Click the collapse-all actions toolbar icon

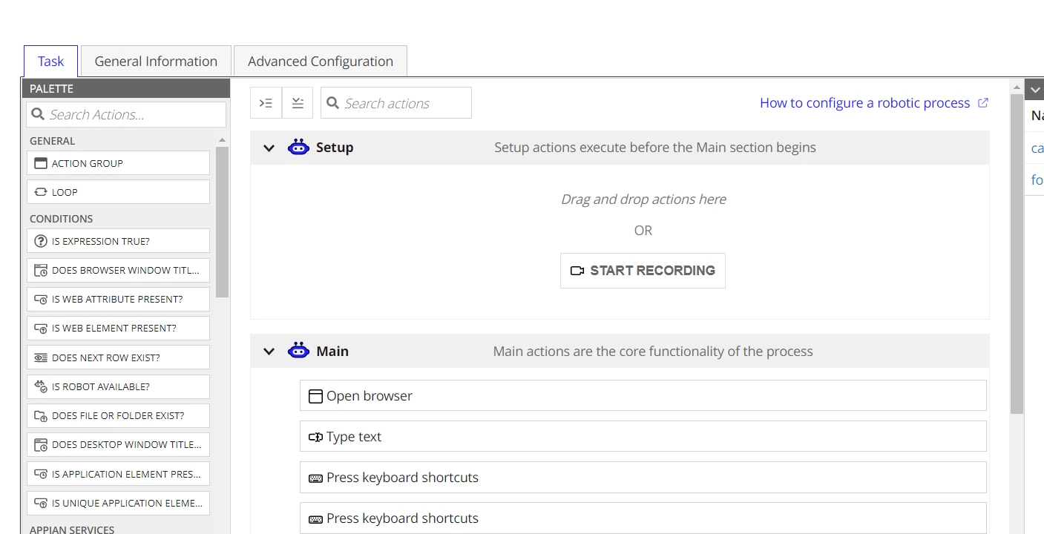[x=298, y=103]
